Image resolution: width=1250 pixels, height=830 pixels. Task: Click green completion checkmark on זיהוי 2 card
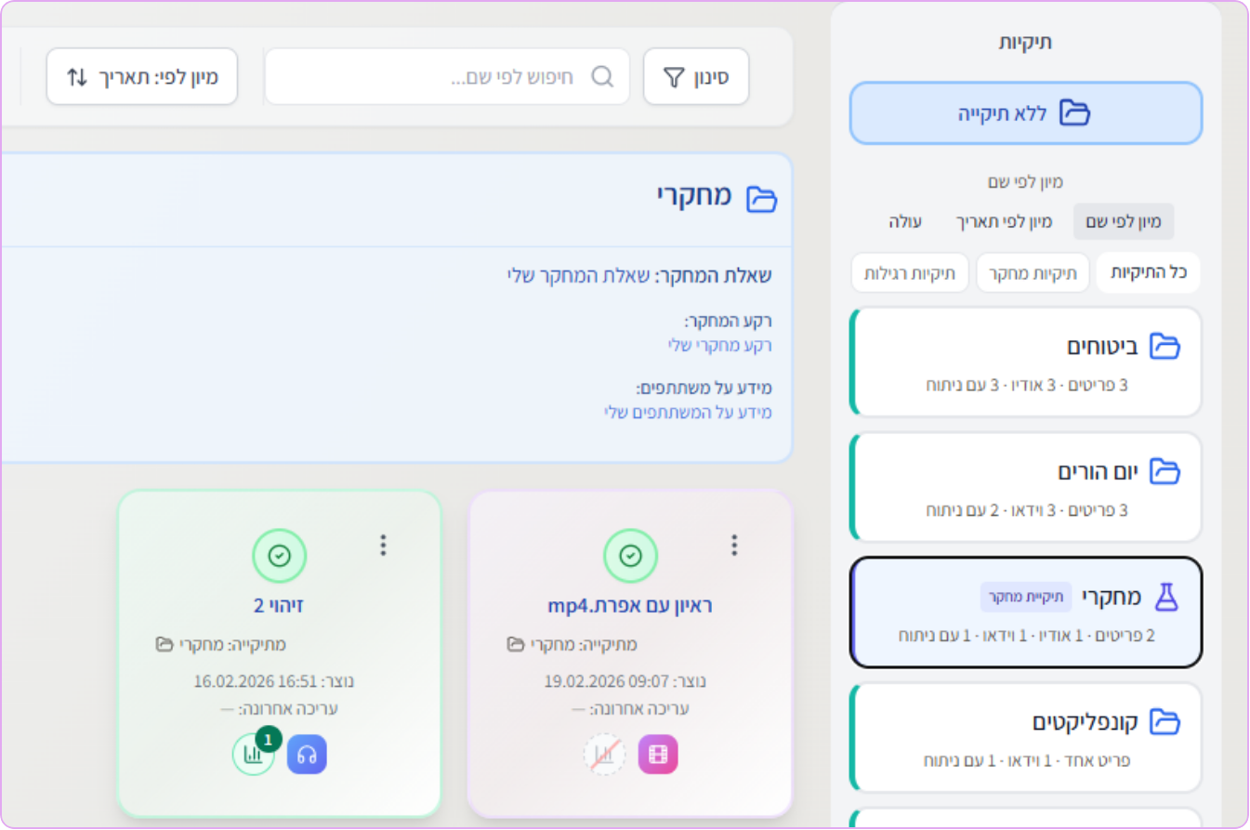coord(280,555)
